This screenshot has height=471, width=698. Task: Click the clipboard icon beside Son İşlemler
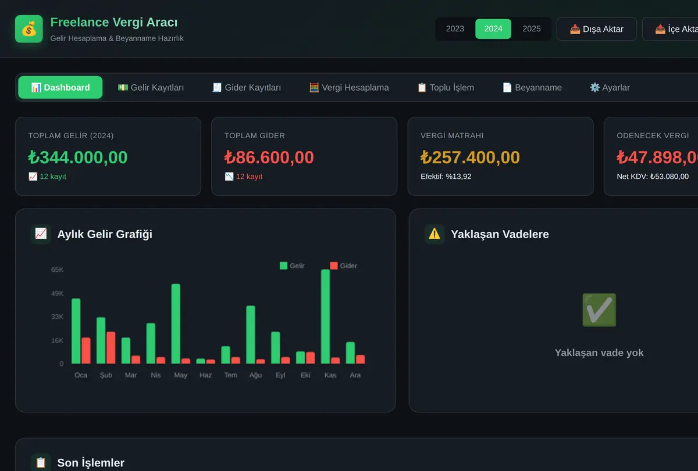click(41, 463)
